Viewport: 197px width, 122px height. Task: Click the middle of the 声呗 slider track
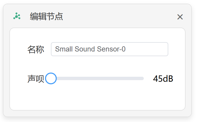tap(97, 79)
